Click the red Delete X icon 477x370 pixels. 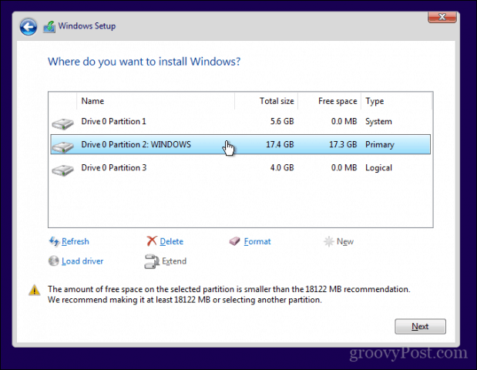(x=152, y=241)
